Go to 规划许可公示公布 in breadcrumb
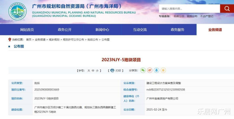The height and width of the screenshot is (119, 234). point(73,40)
